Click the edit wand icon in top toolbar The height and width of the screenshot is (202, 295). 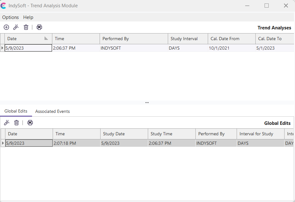16,28
